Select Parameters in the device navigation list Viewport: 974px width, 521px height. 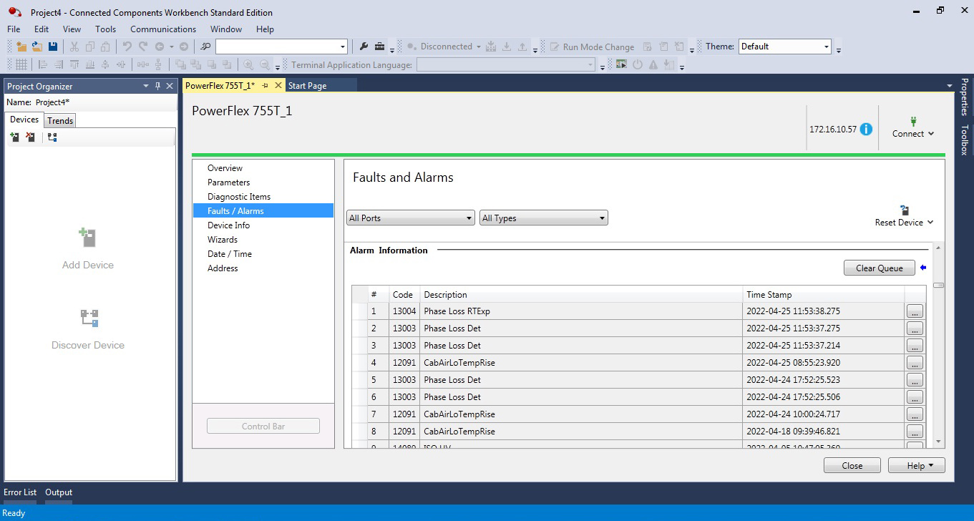pyautogui.click(x=229, y=182)
